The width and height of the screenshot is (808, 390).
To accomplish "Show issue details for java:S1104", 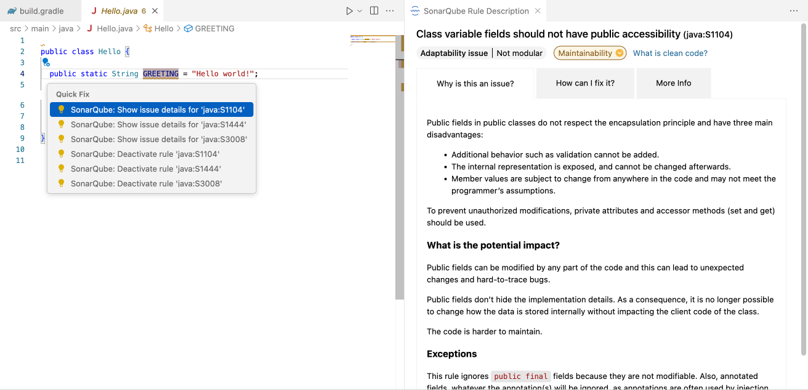I will pos(151,109).
